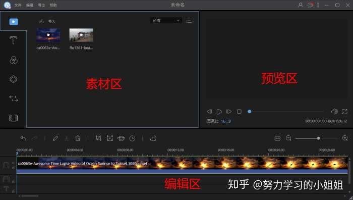Step to next frame in preview
The width and height of the screenshot is (353, 200).
pos(229,112)
